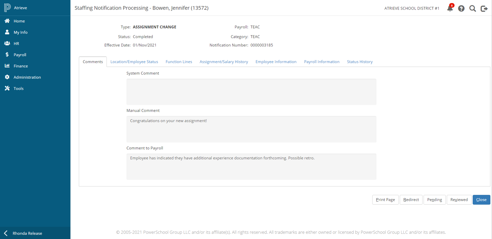Viewport: 492px width, 239px height.
Task: Switch to the Function Lines tab
Action: (179, 62)
